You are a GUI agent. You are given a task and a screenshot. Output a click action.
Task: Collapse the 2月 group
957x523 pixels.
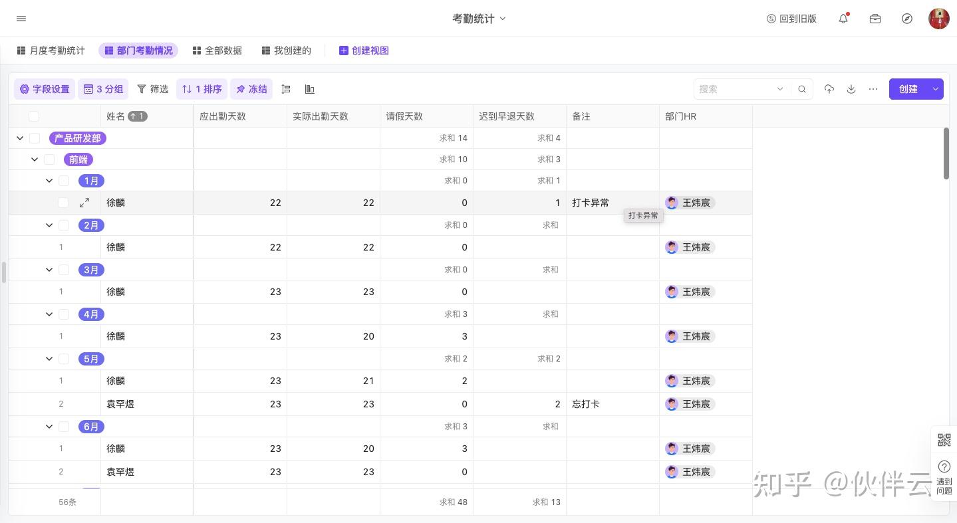point(49,225)
